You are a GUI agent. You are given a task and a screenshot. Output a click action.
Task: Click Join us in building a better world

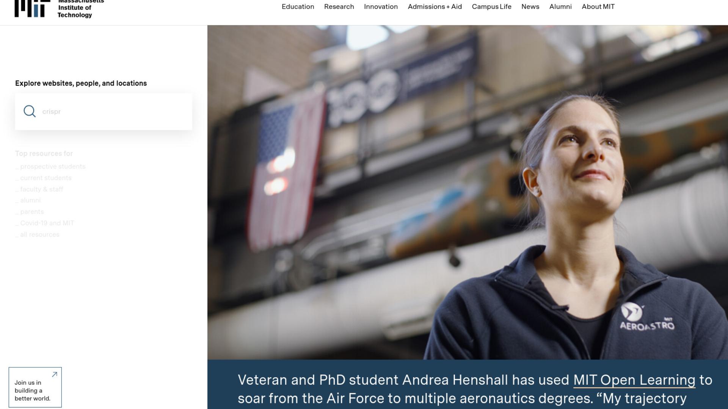[x=35, y=387]
